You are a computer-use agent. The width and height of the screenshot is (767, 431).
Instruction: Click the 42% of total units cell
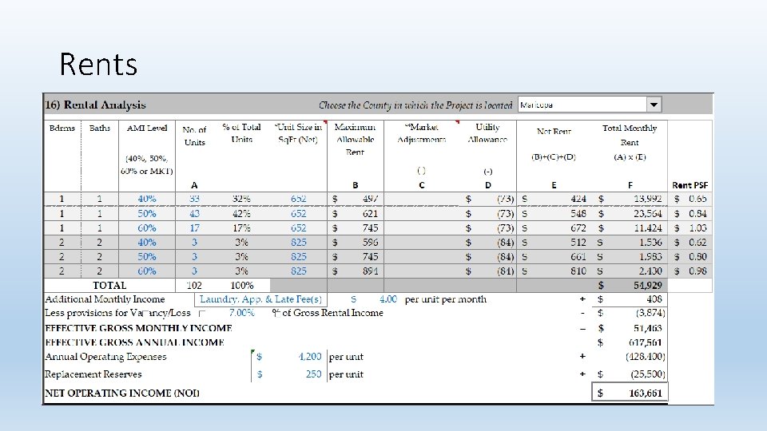[x=241, y=214]
